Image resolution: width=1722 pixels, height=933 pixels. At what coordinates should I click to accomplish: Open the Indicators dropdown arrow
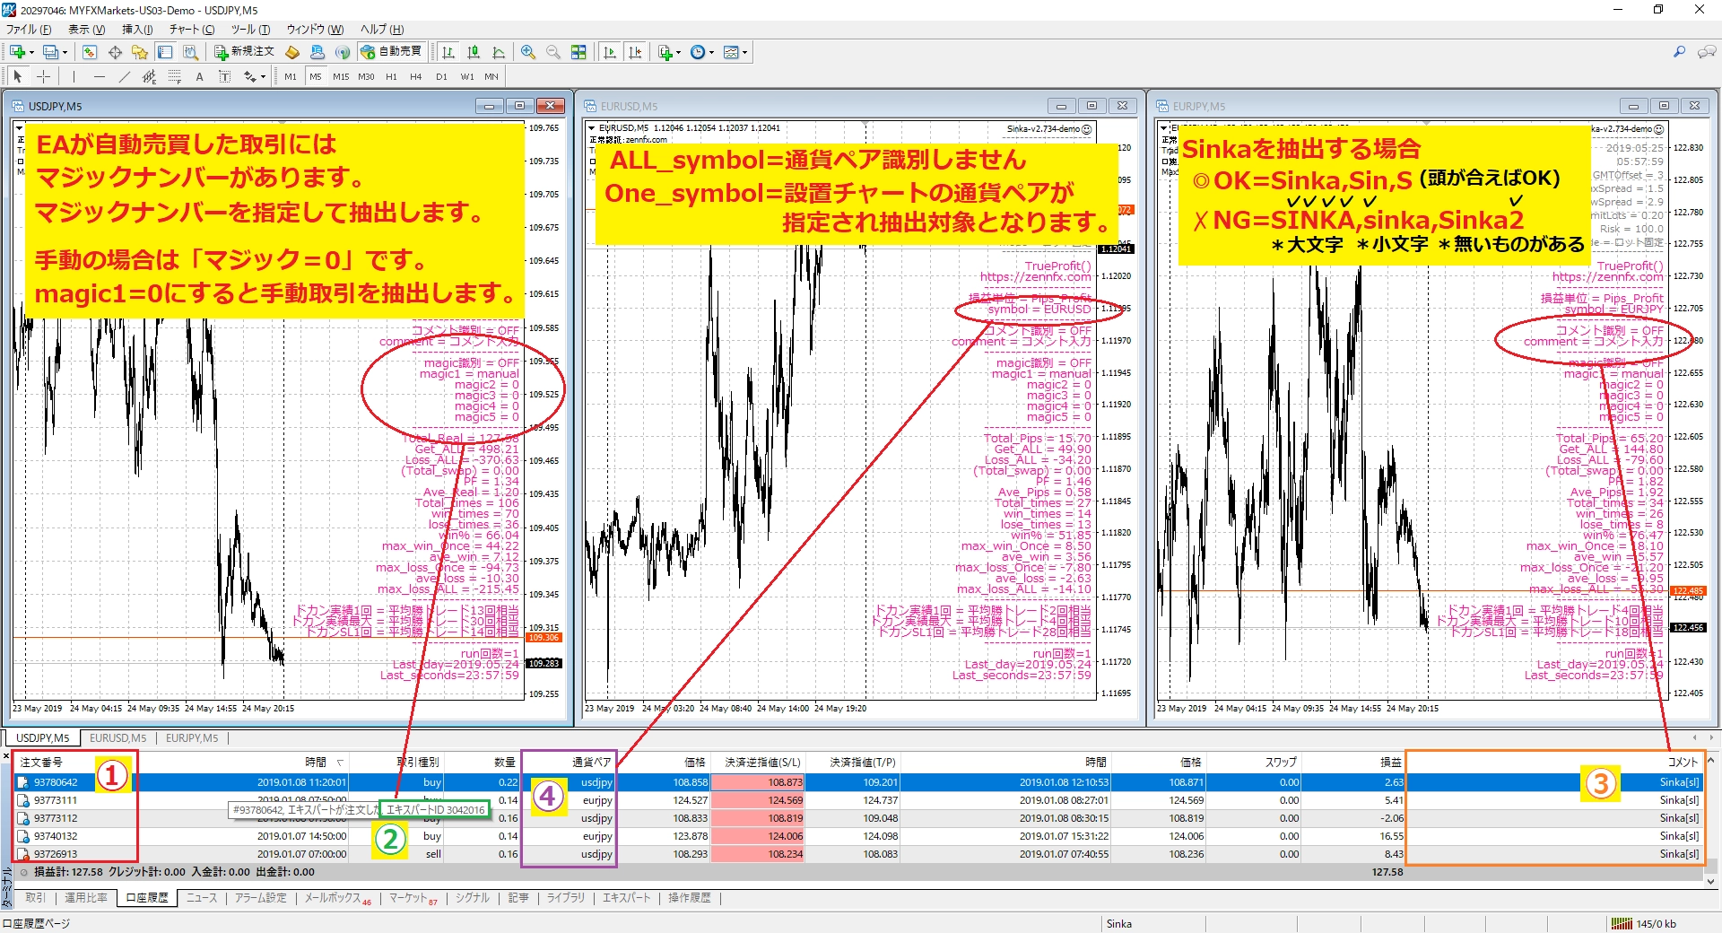pyautogui.click(x=681, y=51)
